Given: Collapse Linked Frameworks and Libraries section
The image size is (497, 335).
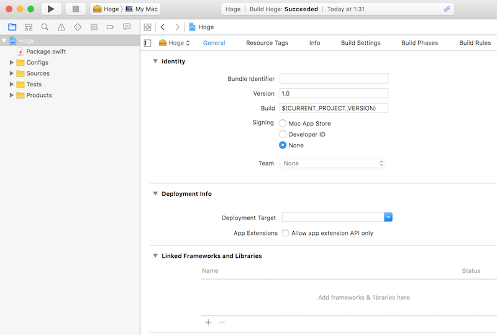Looking at the screenshot, I should click(x=155, y=255).
